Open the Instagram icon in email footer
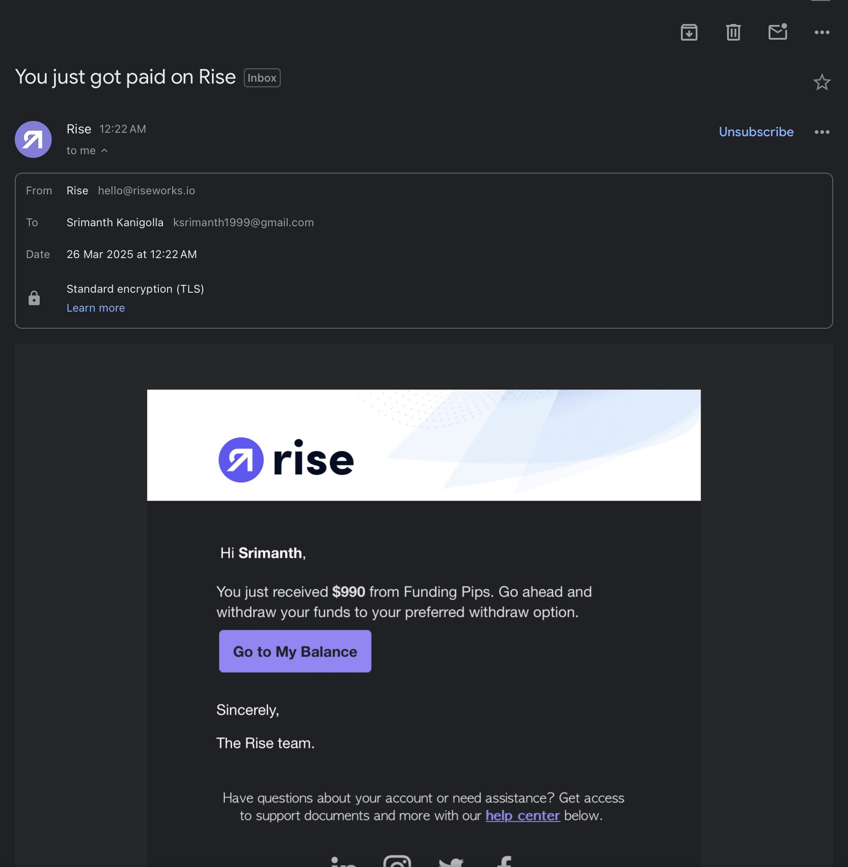This screenshot has height=867, width=848. click(x=397, y=861)
